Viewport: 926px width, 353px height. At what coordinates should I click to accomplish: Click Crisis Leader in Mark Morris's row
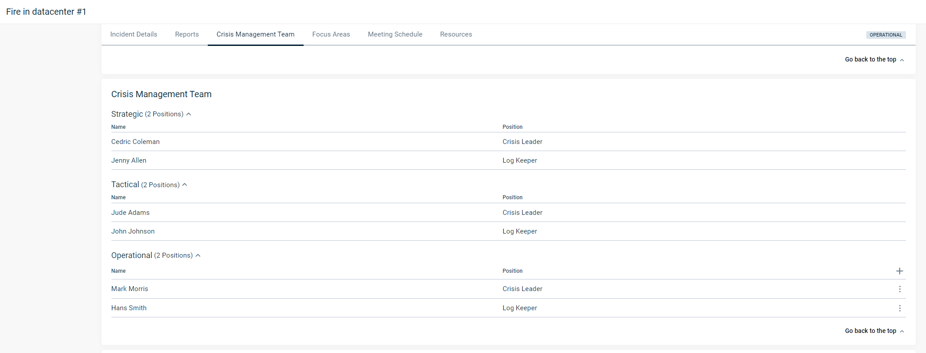(x=522, y=289)
